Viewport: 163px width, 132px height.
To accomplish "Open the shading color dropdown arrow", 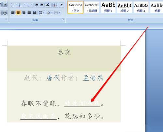I will coord(52,13).
